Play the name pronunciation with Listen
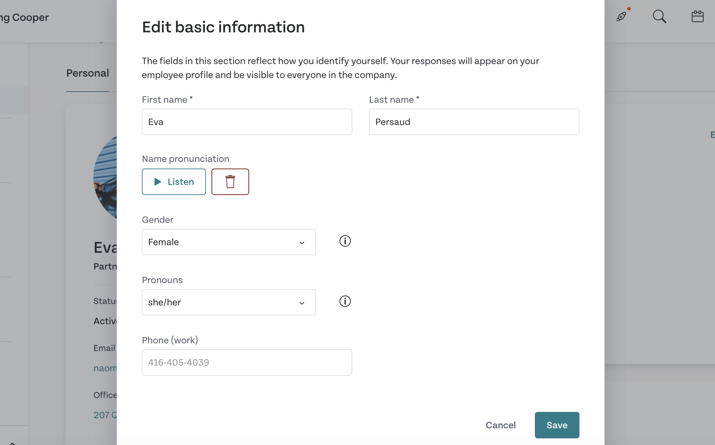This screenshot has width=715, height=445. [x=174, y=181]
